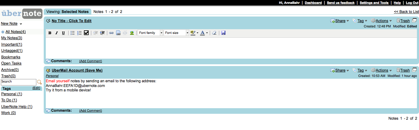419x130 pixels.
Task: Open Share menu on UberMail Account note
Action: click(340, 70)
